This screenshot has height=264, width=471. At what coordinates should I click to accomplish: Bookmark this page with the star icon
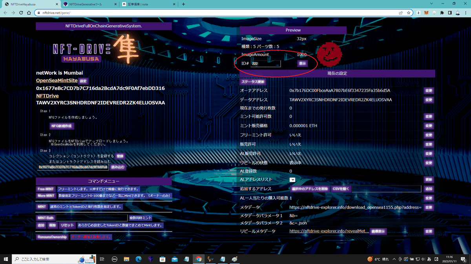[409, 13]
